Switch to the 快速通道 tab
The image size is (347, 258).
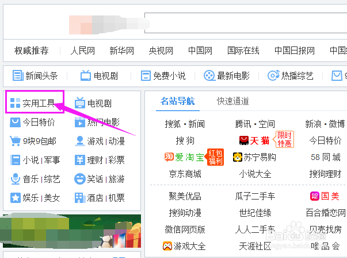click(233, 101)
